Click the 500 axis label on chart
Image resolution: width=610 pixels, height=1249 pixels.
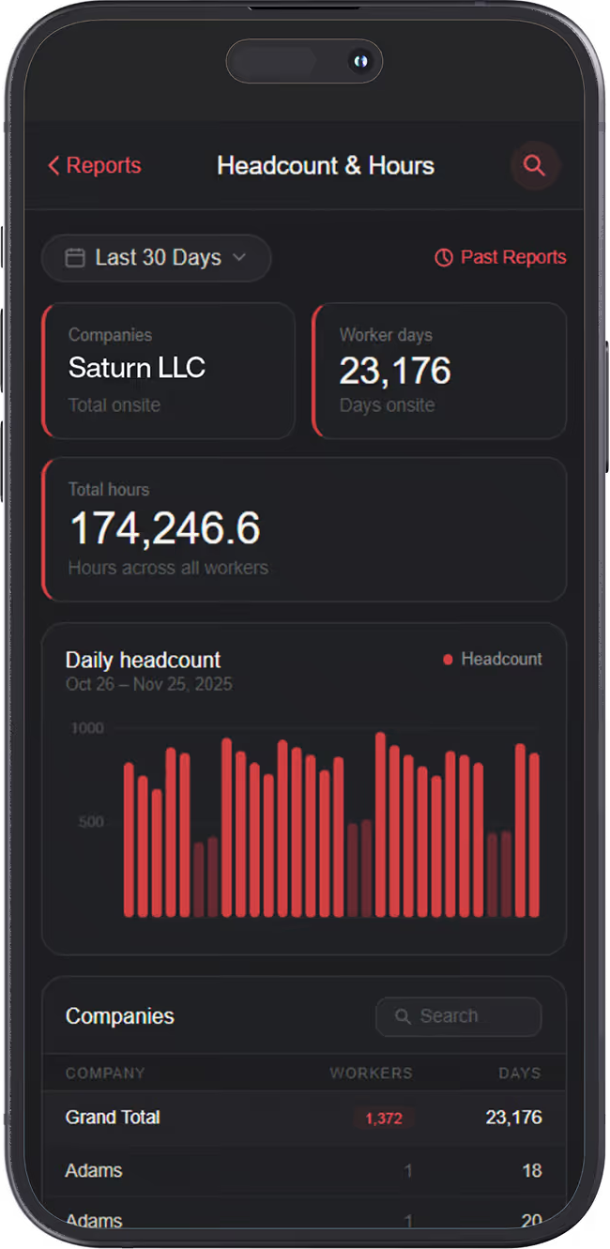tap(91, 822)
